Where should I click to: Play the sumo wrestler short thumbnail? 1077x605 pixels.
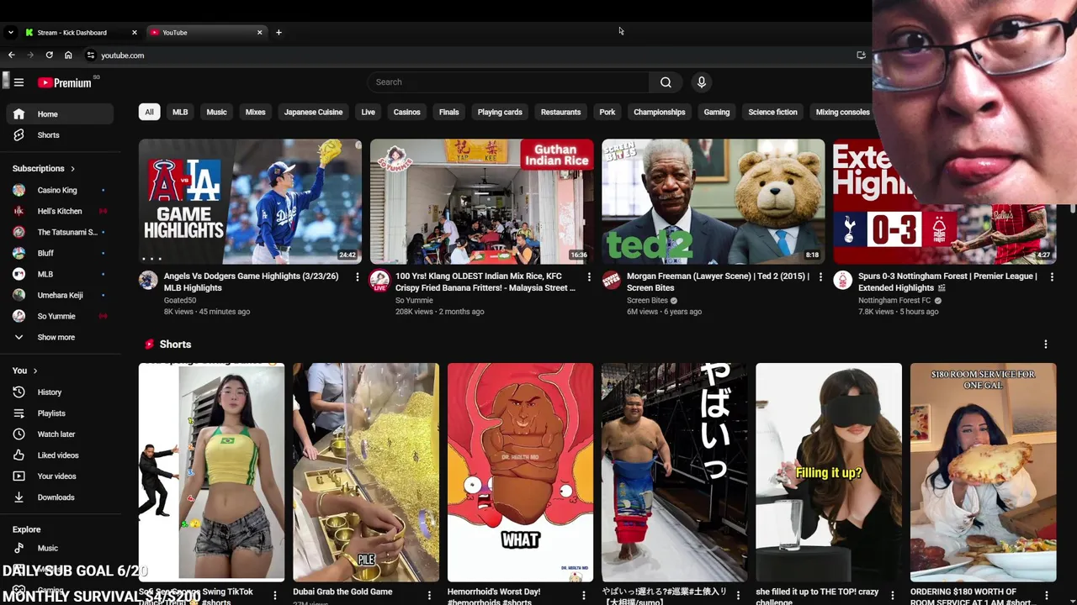(x=674, y=472)
